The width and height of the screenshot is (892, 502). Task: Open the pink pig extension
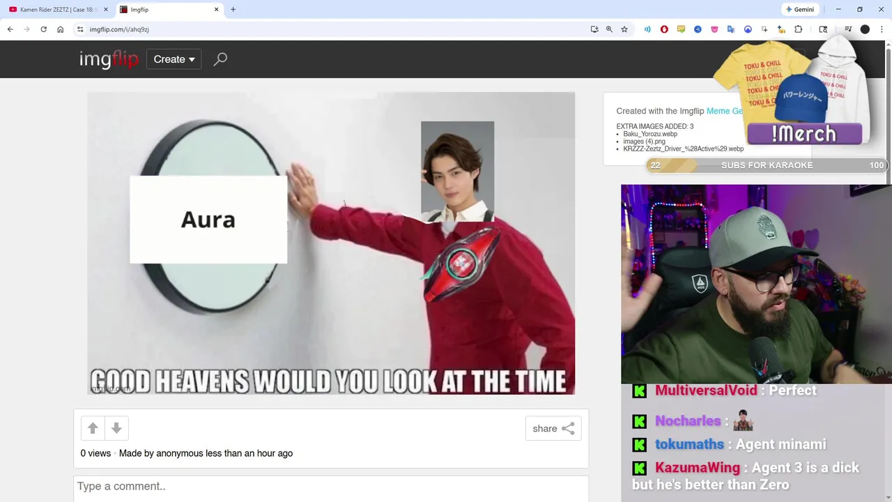click(714, 29)
